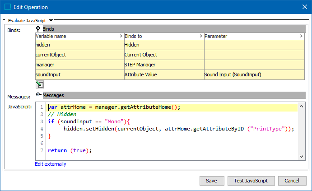Run Test JavaScript

click(251, 181)
